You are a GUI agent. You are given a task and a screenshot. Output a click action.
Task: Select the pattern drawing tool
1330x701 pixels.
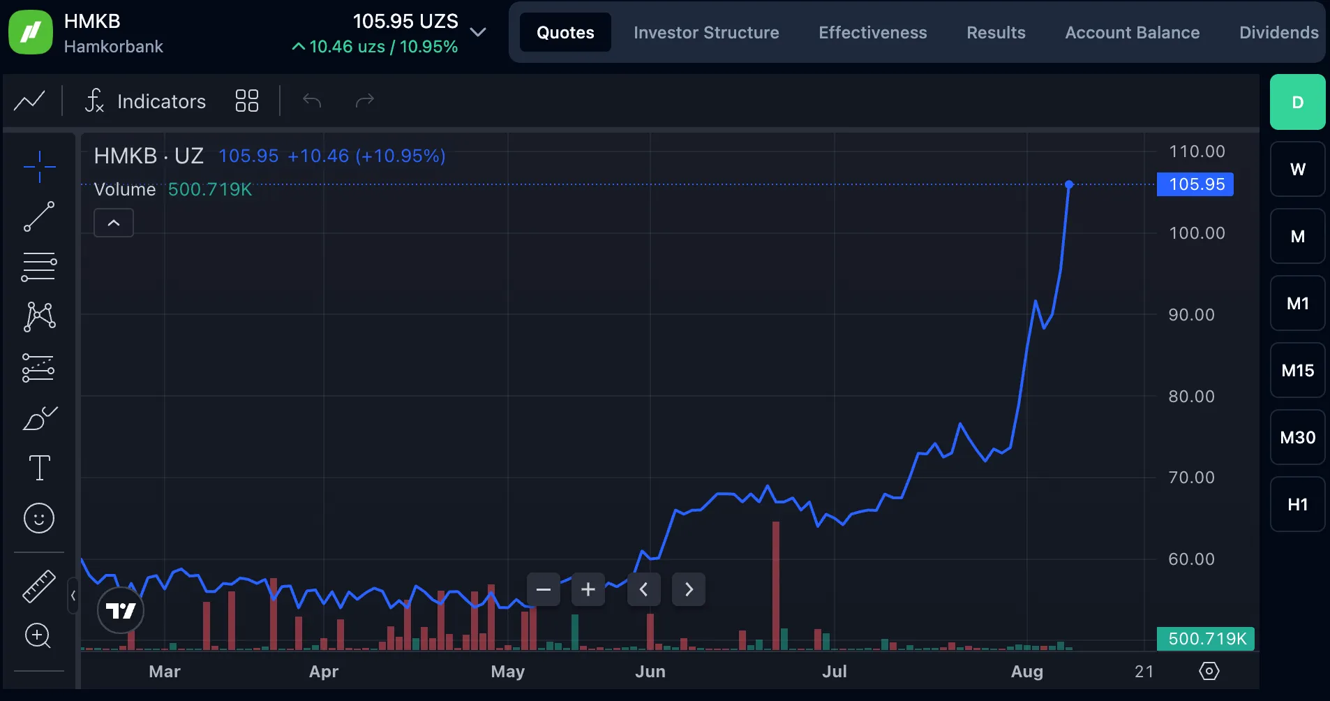(x=39, y=316)
